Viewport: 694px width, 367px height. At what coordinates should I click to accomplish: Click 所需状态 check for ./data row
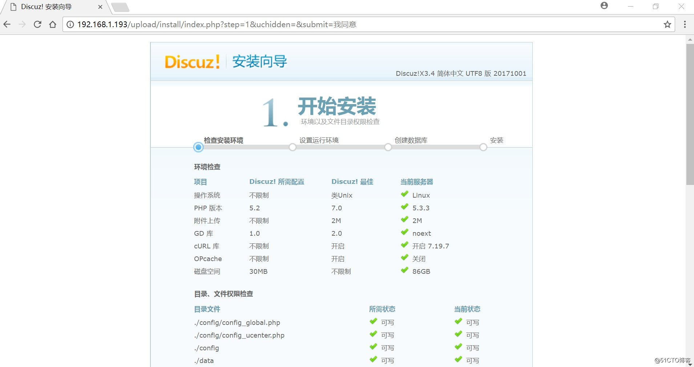373,359
